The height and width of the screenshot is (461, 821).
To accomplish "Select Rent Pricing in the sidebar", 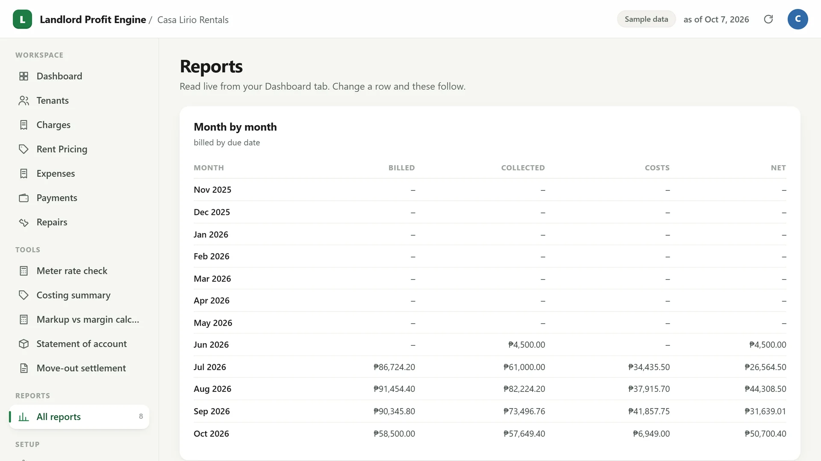I will click(79, 149).
